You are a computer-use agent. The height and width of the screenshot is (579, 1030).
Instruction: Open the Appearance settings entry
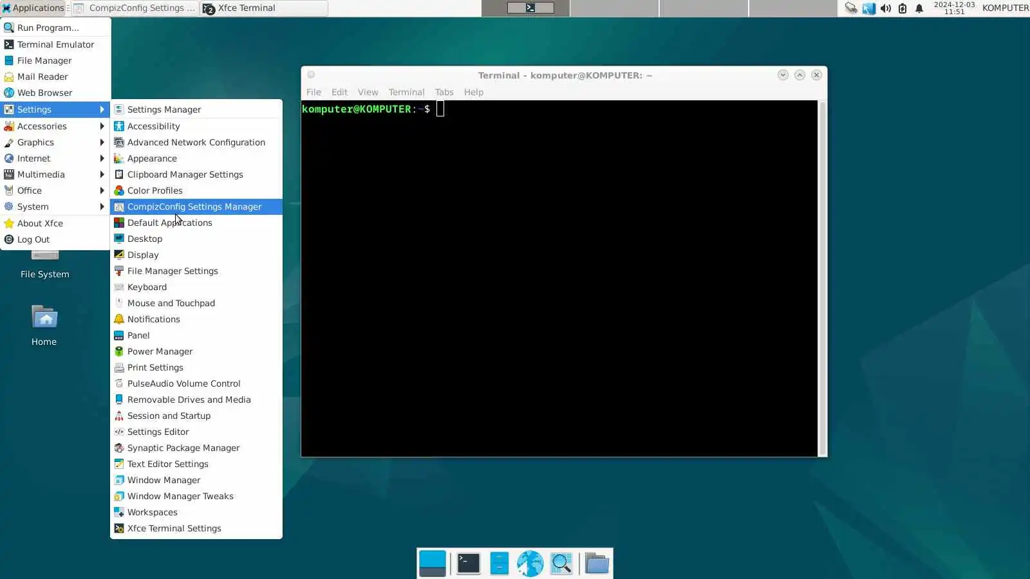(196, 158)
